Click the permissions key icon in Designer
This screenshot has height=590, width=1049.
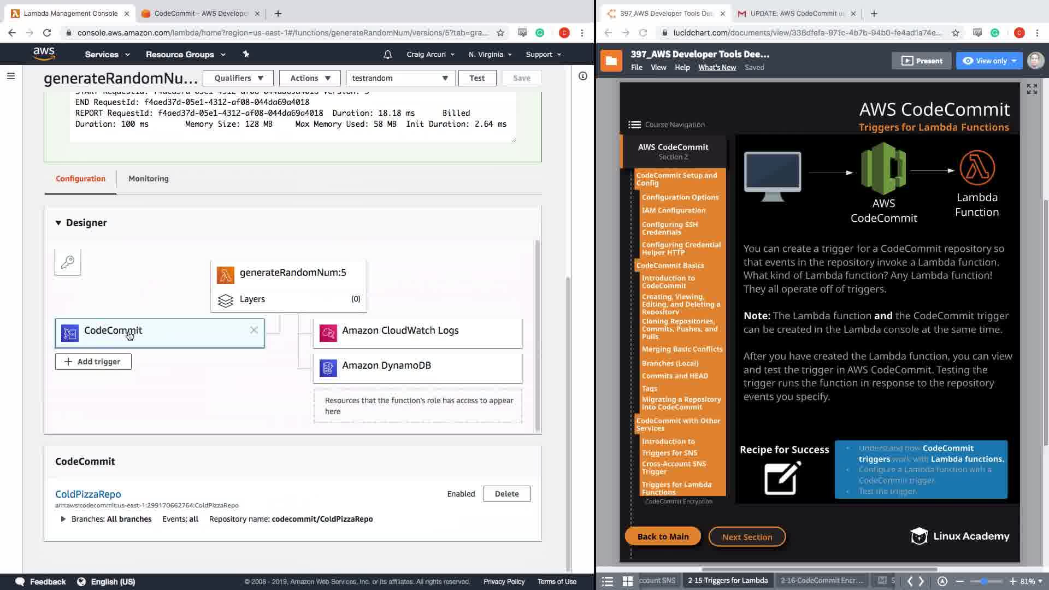(68, 262)
